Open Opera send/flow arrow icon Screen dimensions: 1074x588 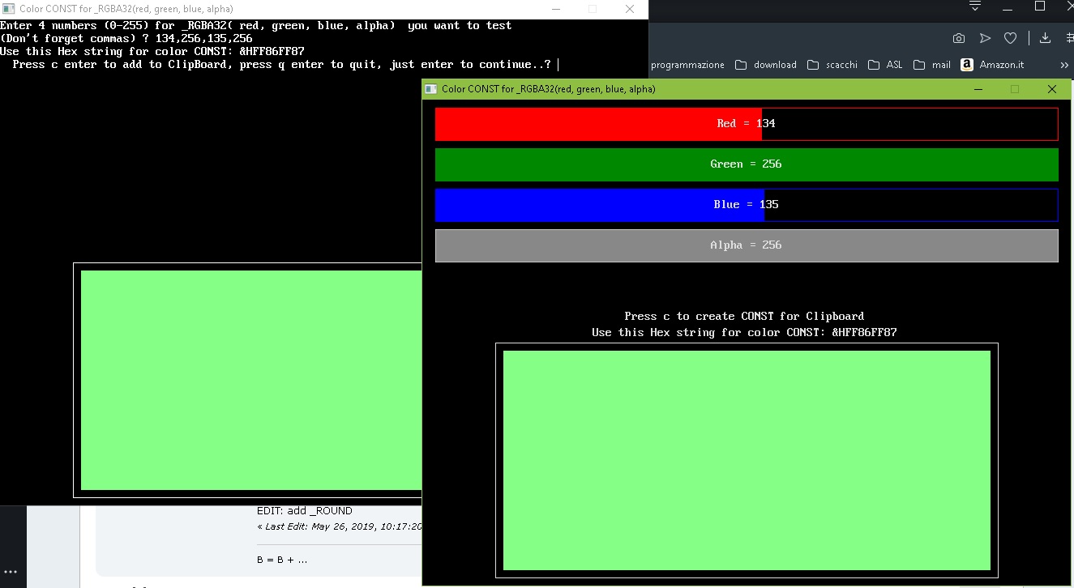click(x=985, y=38)
